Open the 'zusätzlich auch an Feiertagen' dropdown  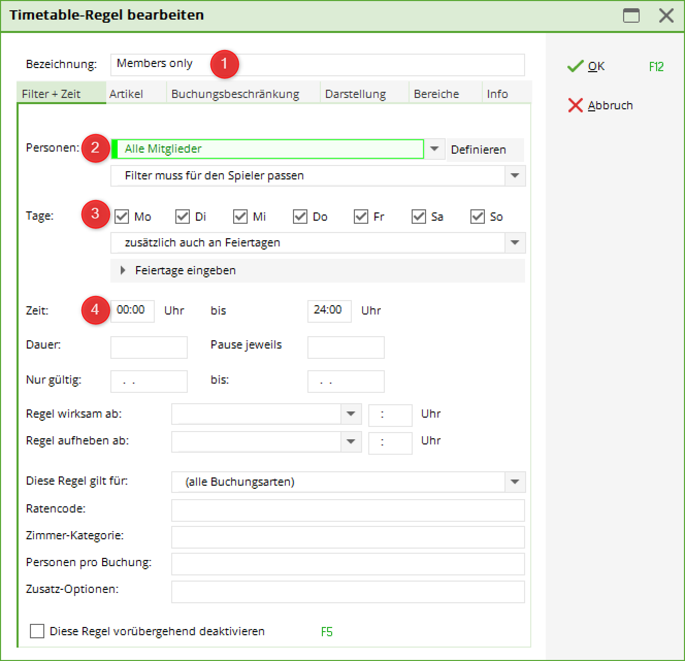[514, 243]
